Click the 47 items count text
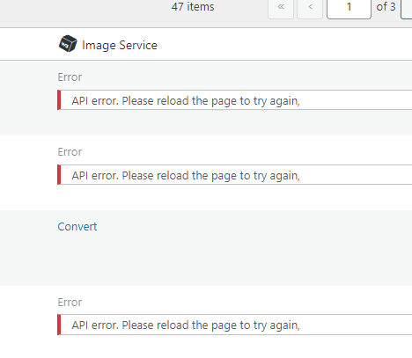The image size is (412, 358). pyautogui.click(x=193, y=6)
